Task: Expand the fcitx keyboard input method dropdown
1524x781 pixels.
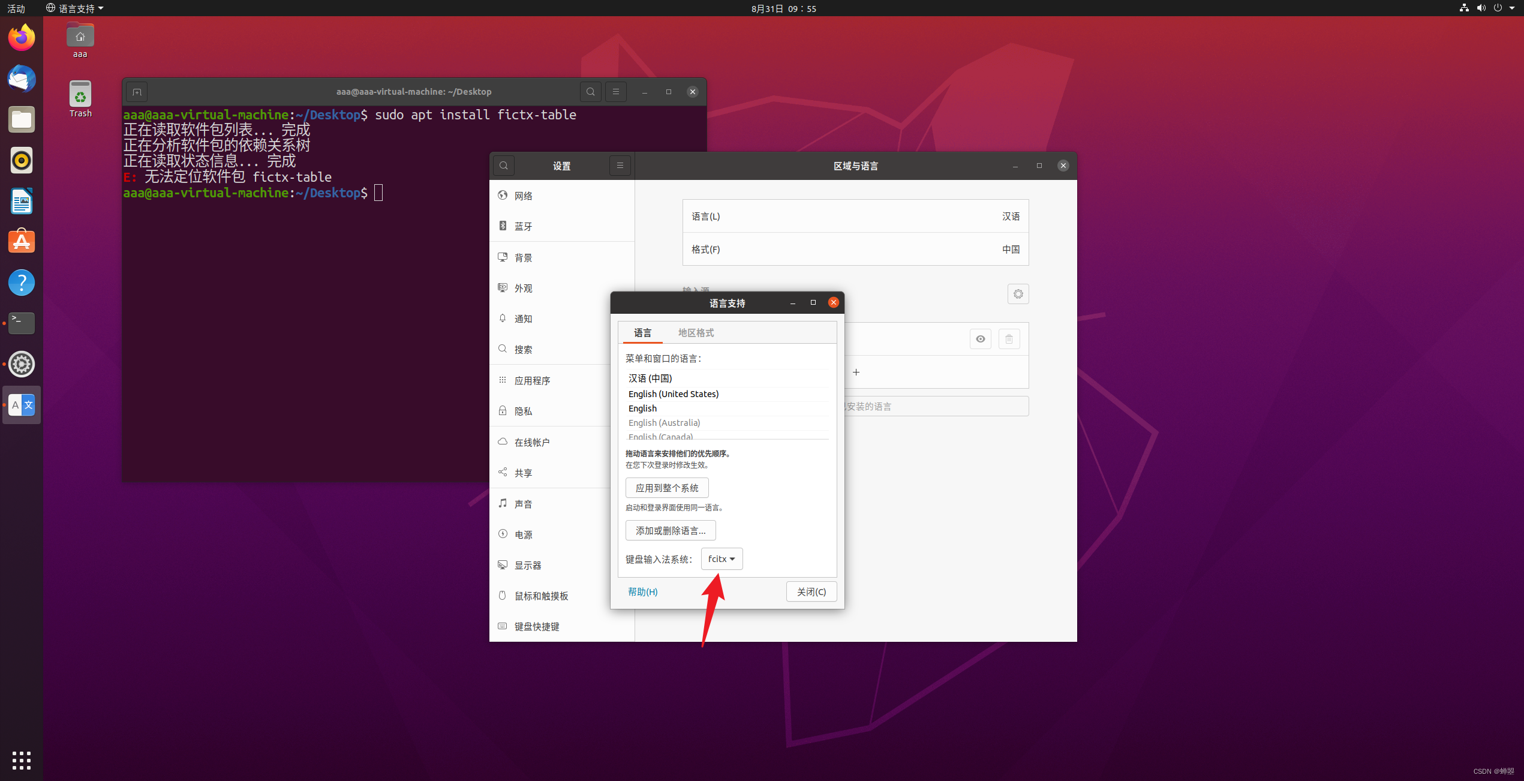Action: pos(722,558)
